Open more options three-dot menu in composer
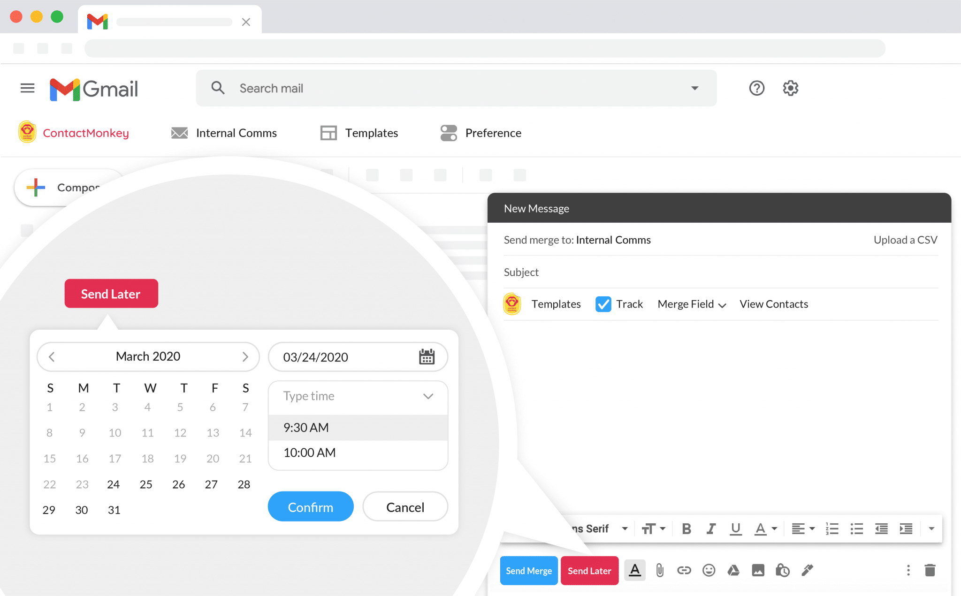Viewport: 961px width, 596px height. (x=908, y=570)
